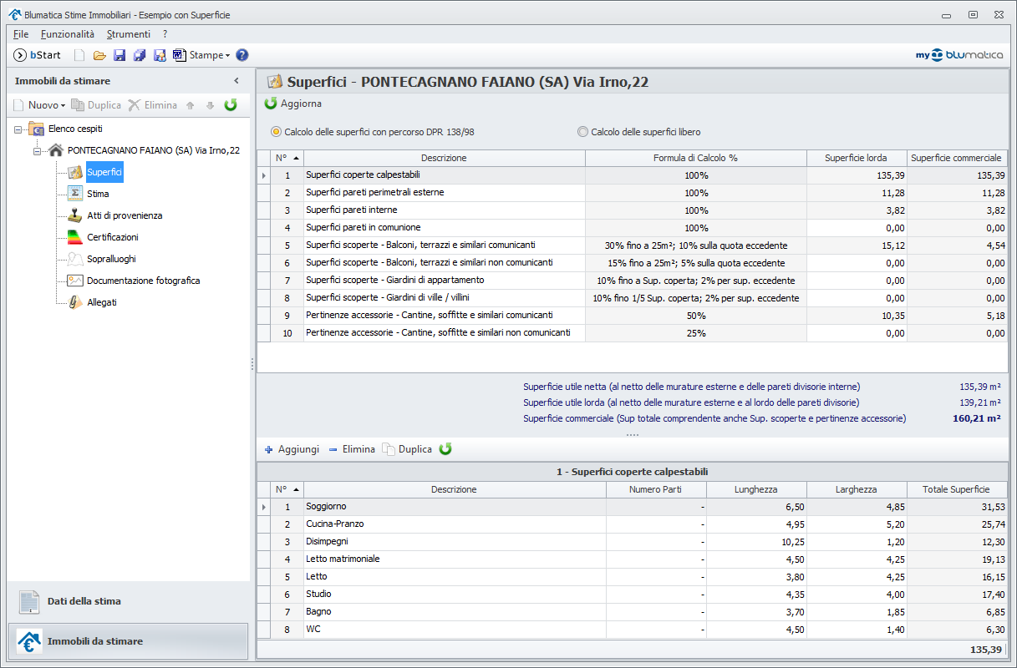
Task: Click the Stima sigma icon in tree
Action: [75, 194]
